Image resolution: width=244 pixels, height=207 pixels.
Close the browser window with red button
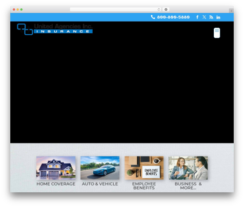pyautogui.click(x=14, y=9)
